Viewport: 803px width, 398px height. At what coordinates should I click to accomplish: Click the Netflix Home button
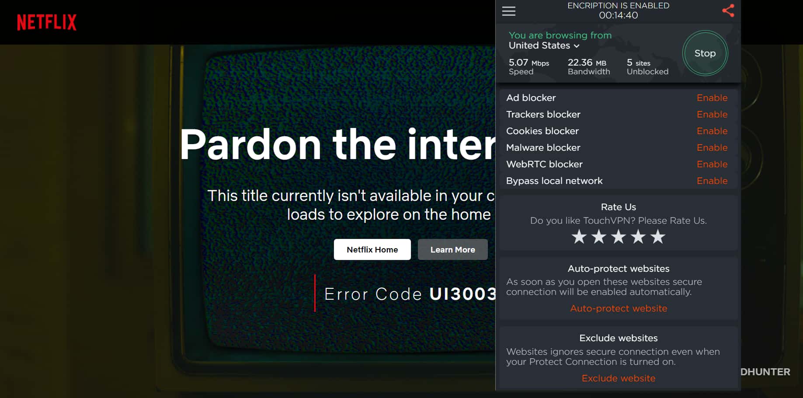tap(372, 249)
